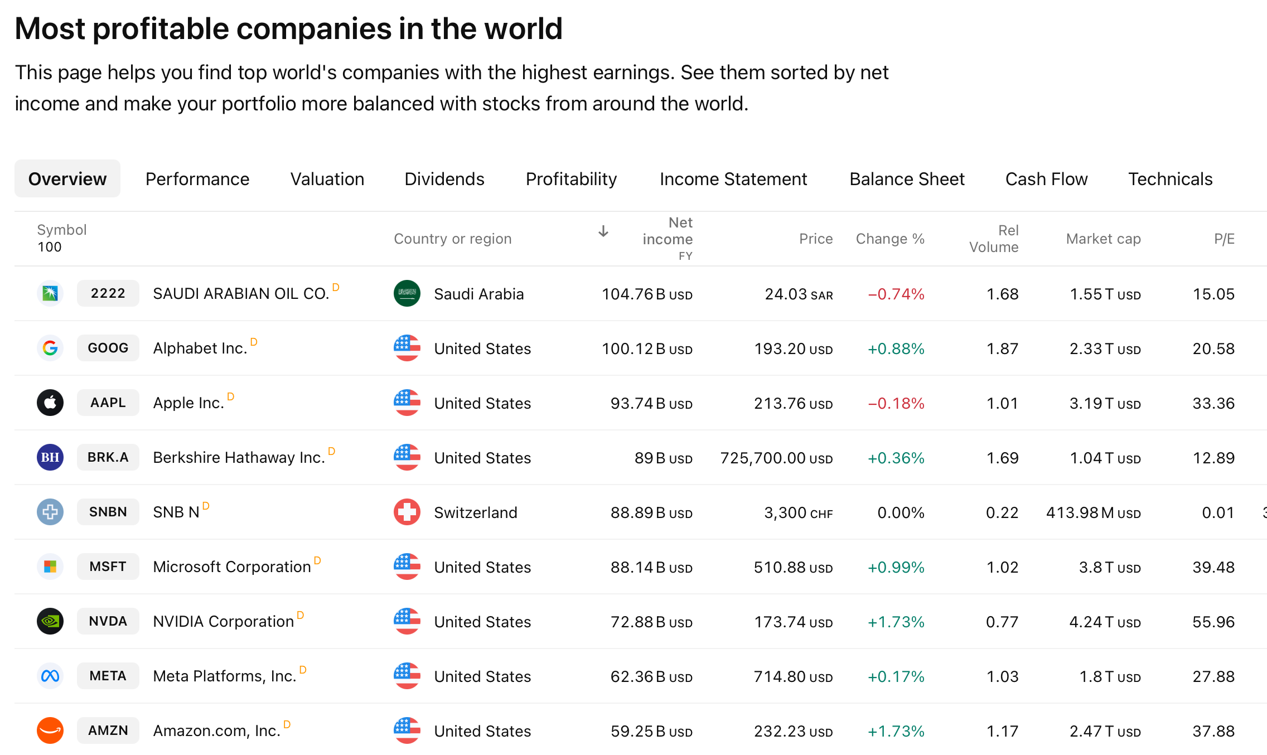This screenshot has height=755, width=1267.
Task: Open the Technicals tab
Action: tap(1171, 178)
